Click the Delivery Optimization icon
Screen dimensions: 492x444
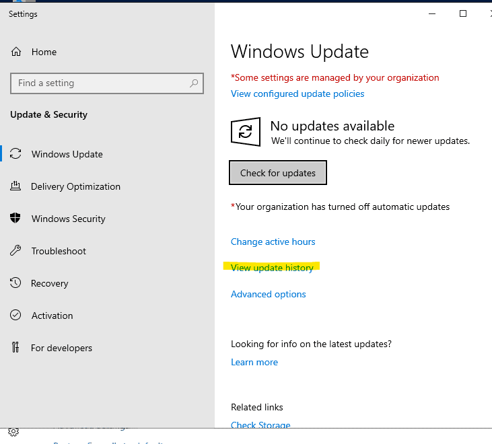15,186
